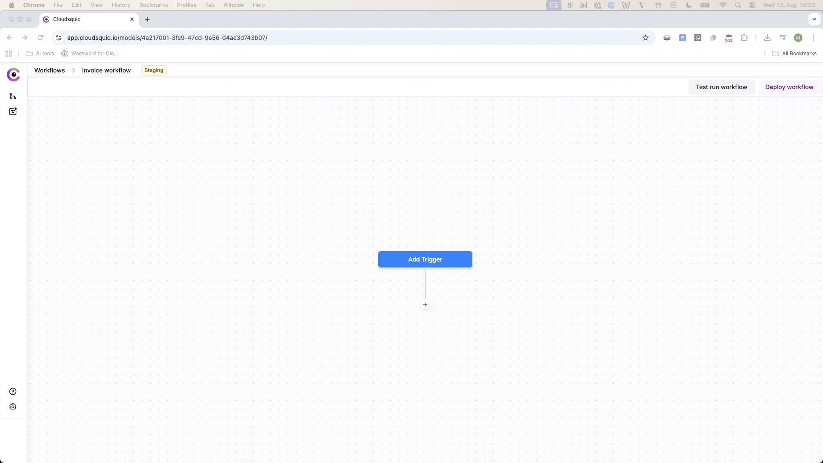
Task: Open Chrome extensions puzzle icon
Action: pos(745,38)
